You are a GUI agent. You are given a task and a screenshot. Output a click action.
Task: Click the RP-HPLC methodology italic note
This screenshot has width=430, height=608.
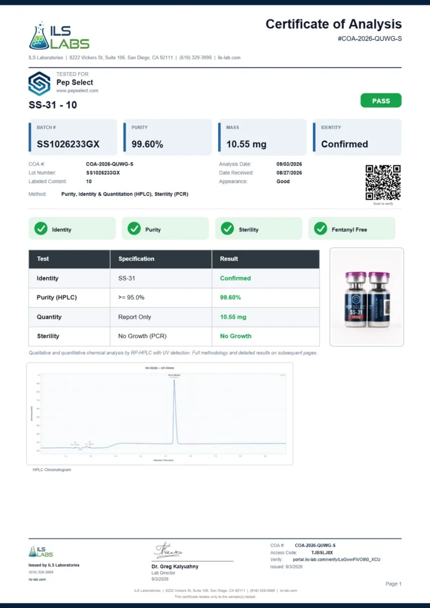click(173, 353)
